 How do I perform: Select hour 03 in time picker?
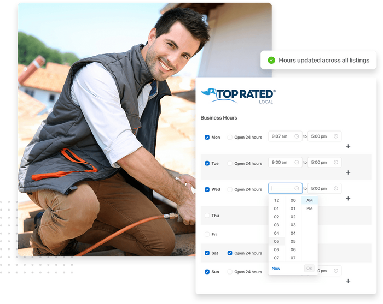(276, 225)
